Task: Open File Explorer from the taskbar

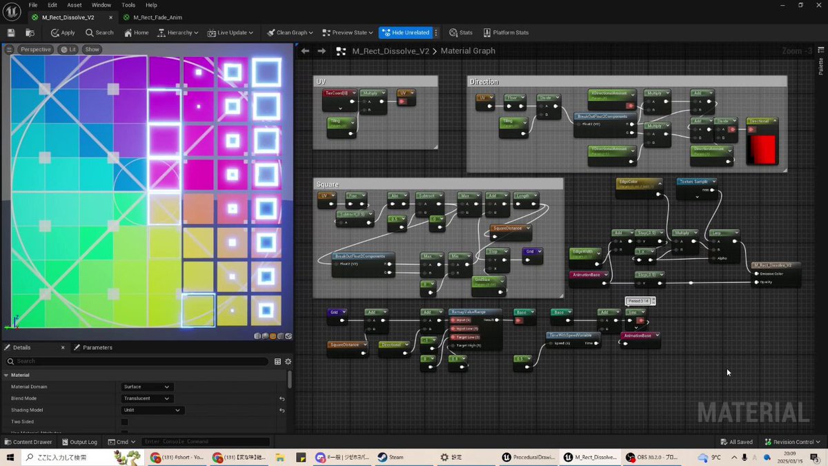Action: pos(281,457)
